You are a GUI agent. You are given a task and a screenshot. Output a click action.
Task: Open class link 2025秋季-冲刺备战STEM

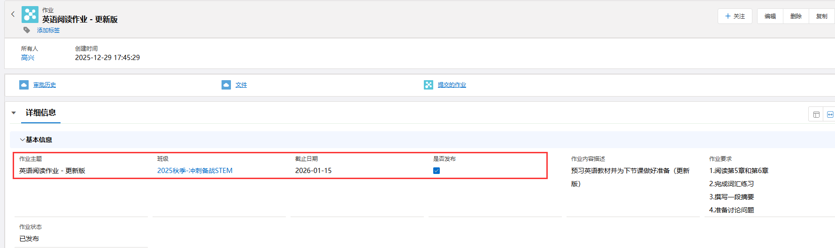click(x=195, y=171)
